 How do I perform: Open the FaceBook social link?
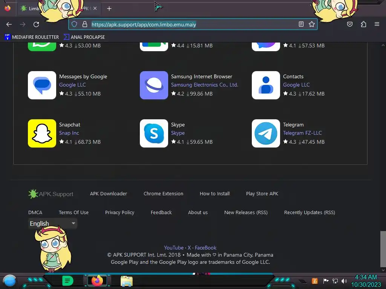205,248
